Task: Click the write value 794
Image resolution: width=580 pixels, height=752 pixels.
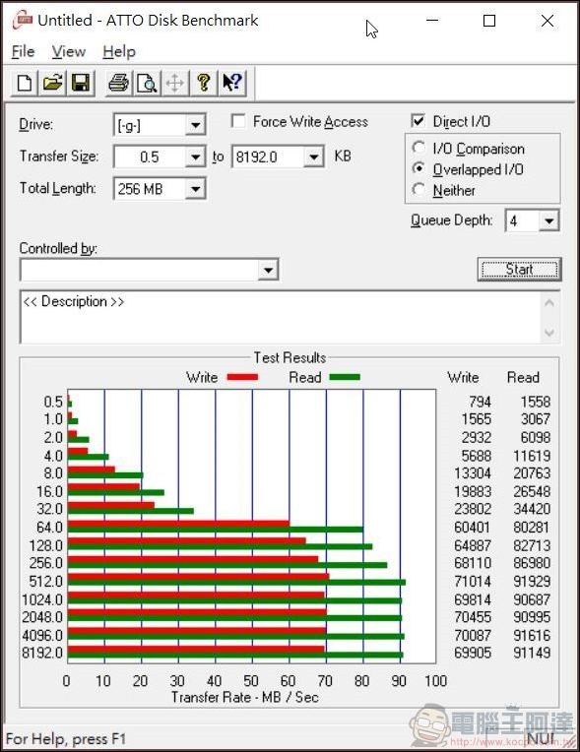Action: (480, 402)
